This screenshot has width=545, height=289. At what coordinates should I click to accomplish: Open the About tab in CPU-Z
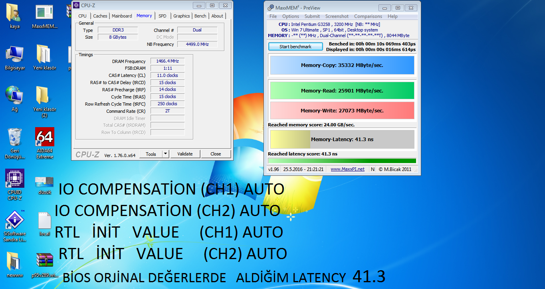pos(217,16)
